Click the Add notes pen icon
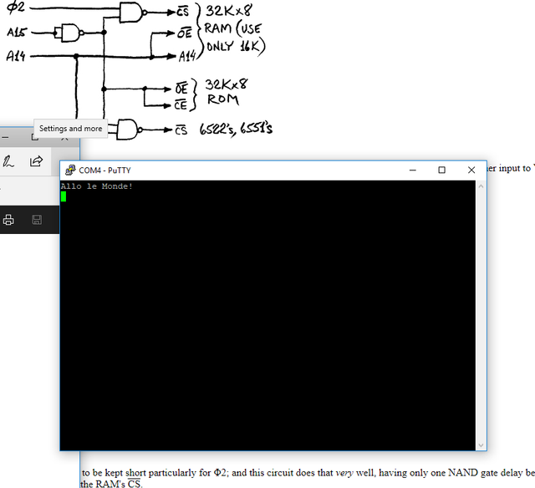Screen dimensions: 535x488 8,161
